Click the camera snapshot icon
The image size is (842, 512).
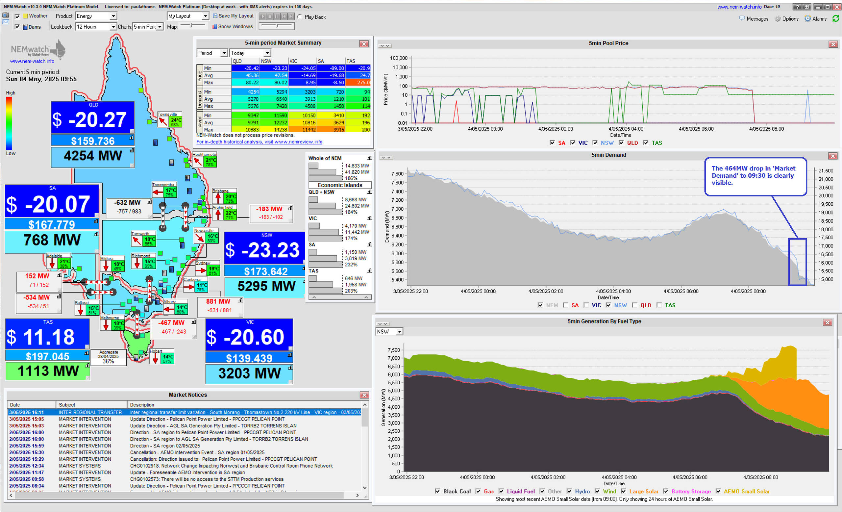[x=6, y=15]
